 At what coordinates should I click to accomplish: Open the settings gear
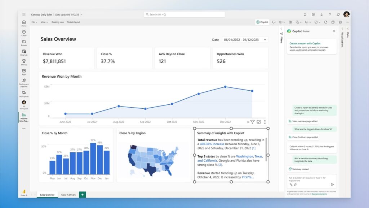[313, 14]
